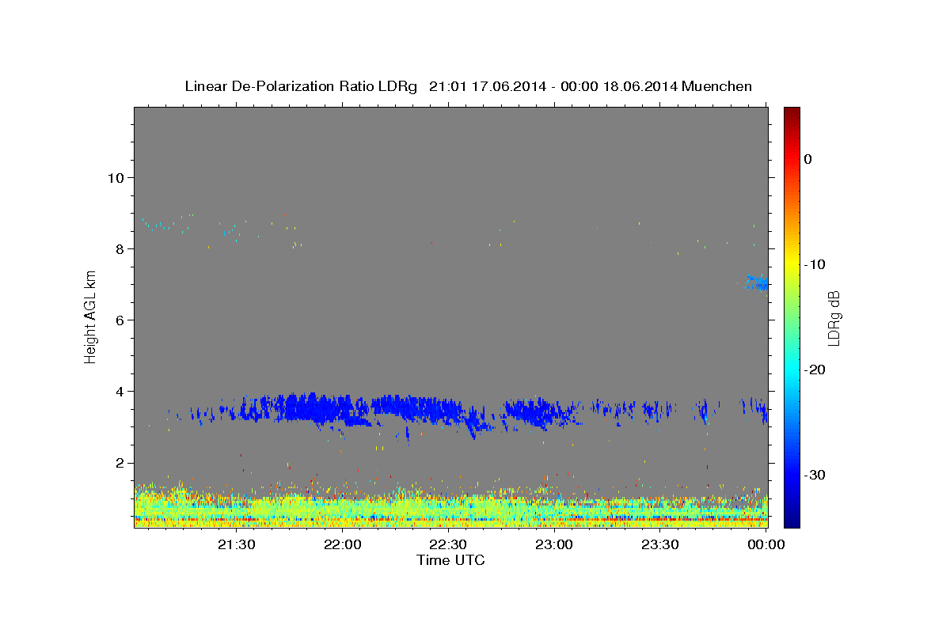Click the date range '21:01 17.06.2014 - 00:00 18.06.2014' in the title
950x633 pixels.
click(x=553, y=86)
